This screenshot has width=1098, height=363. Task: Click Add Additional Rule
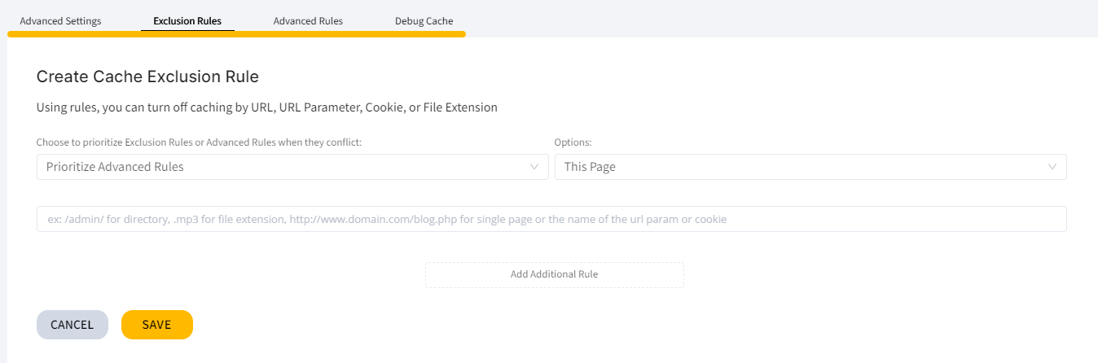pyautogui.click(x=554, y=274)
